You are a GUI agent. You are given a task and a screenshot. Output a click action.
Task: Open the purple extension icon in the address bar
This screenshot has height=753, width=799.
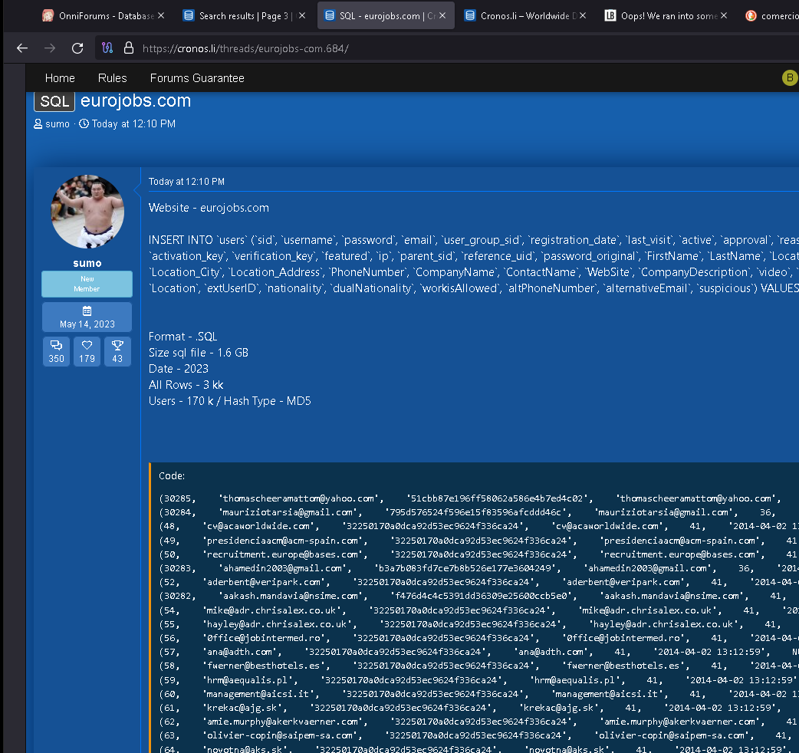tap(107, 48)
